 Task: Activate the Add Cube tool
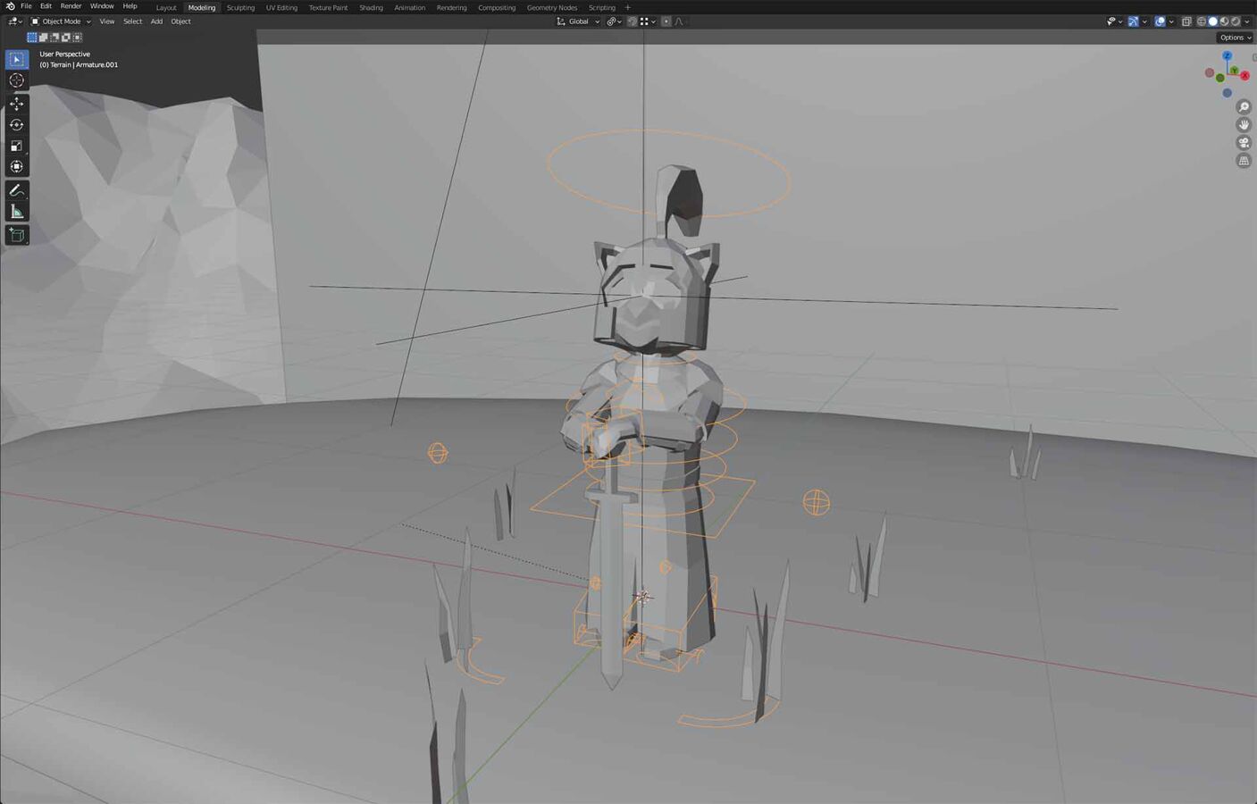tap(16, 235)
